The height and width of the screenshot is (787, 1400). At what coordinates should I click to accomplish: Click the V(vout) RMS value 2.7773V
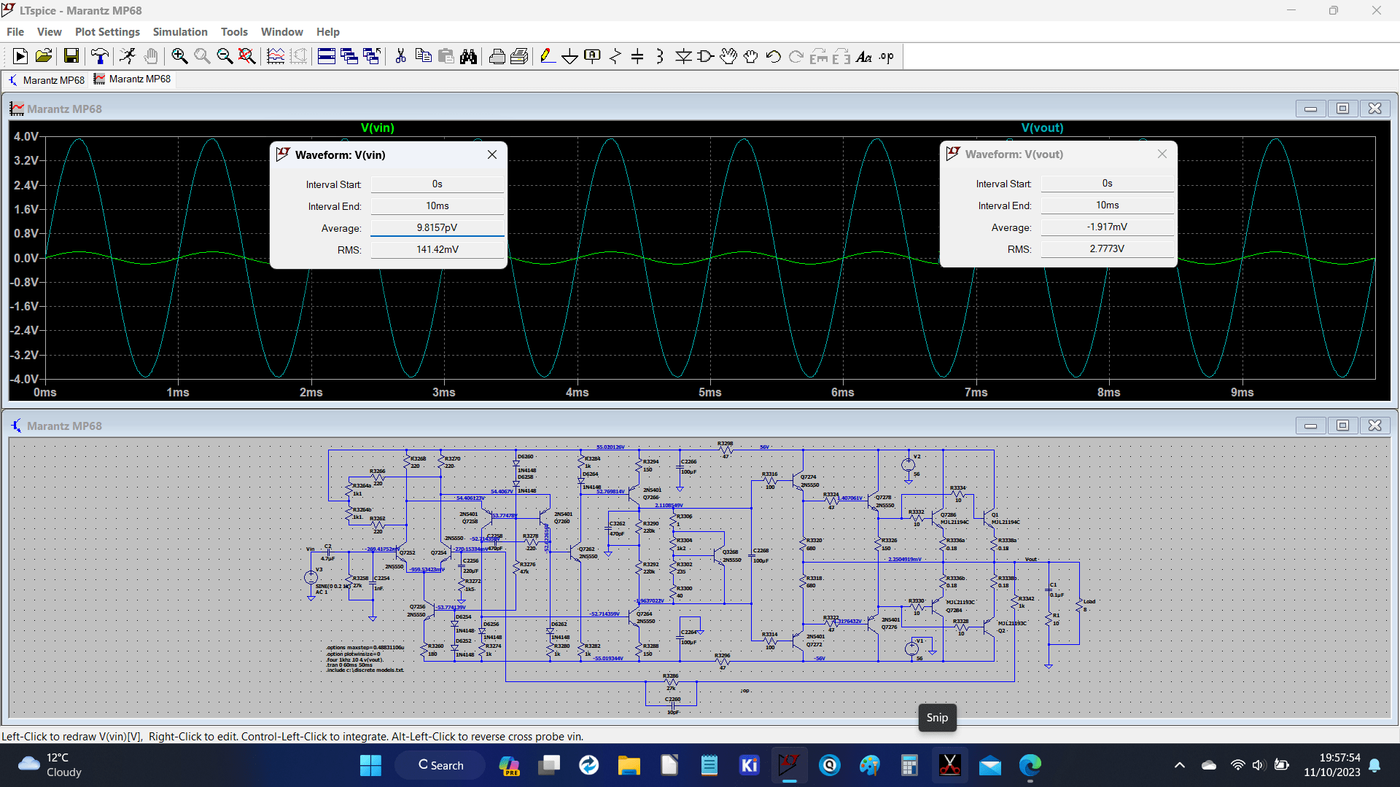click(1107, 249)
